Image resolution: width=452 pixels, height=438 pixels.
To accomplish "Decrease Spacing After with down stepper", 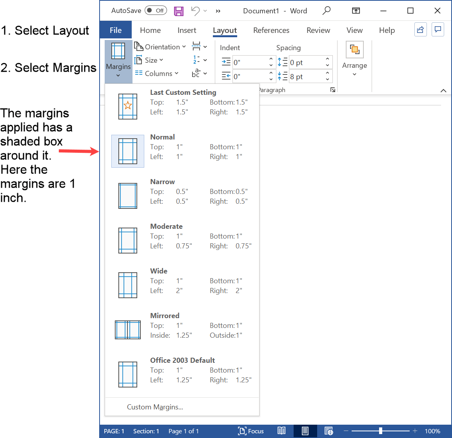I will point(327,80).
